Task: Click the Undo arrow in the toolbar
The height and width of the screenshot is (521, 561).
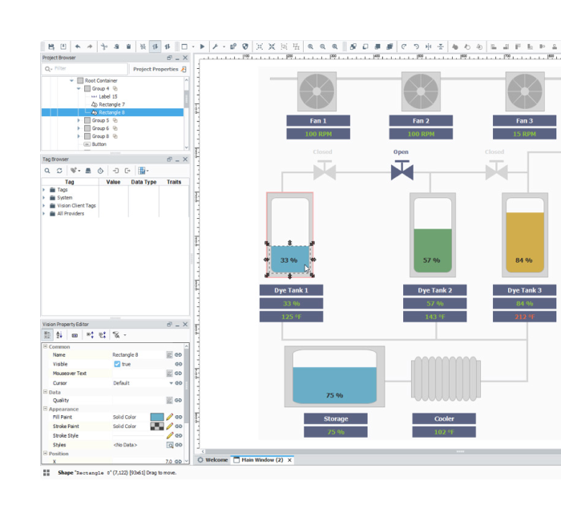Action: [x=78, y=47]
